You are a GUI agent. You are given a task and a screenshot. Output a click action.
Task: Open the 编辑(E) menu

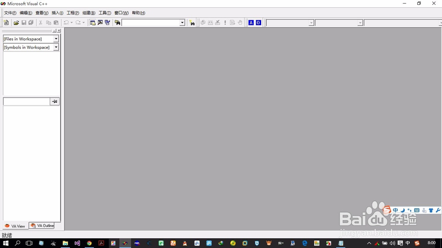(x=26, y=13)
